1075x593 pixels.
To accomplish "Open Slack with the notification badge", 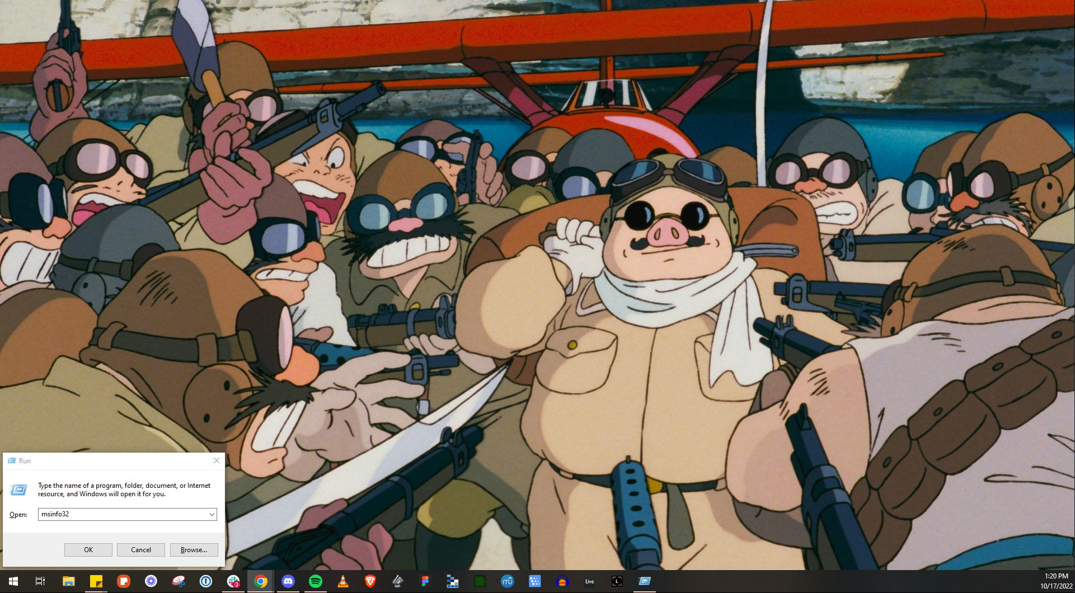I will point(233,581).
